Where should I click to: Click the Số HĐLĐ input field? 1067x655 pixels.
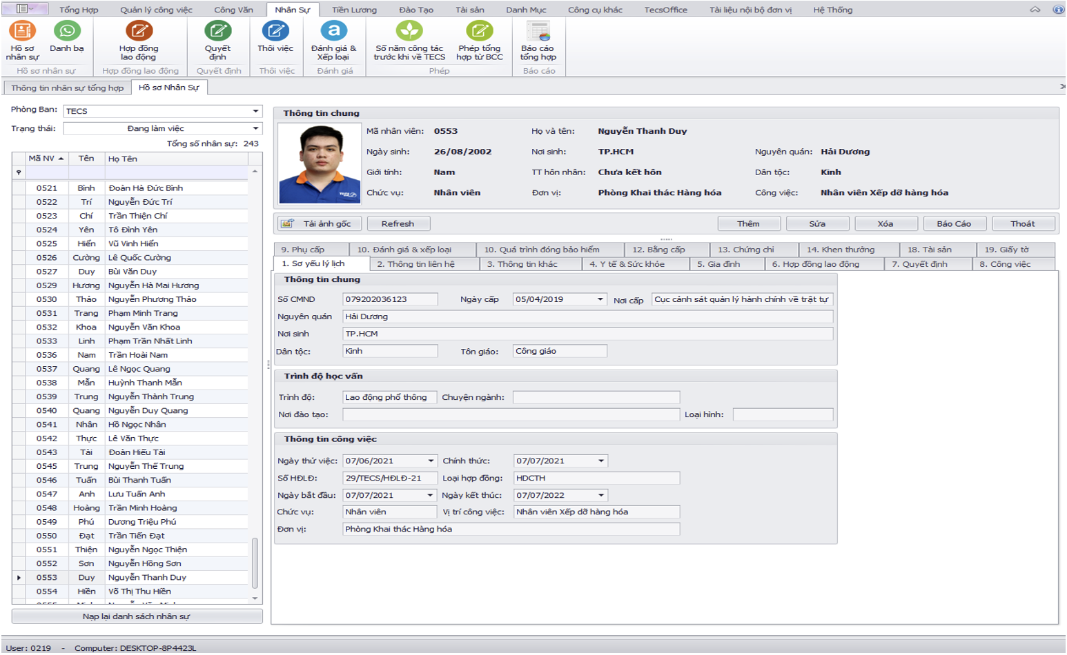click(x=390, y=478)
